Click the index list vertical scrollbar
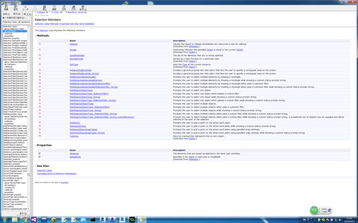Image resolution: width=358 pixels, height=223 pixels. point(29,118)
